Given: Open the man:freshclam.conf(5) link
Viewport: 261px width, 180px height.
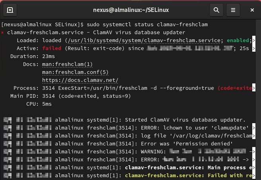Looking at the screenshot, I should (x=75, y=72).
